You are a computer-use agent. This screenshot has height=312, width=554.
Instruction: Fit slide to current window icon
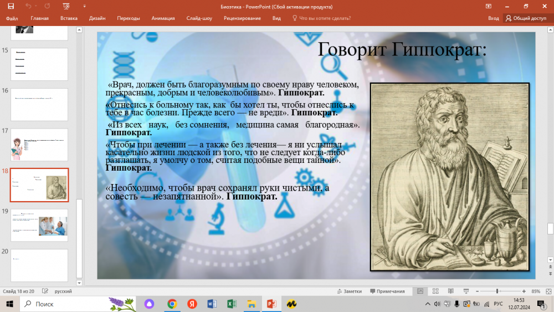pyautogui.click(x=548, y=291)
